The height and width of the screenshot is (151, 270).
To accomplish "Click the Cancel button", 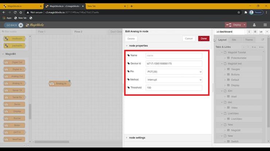I will click(x=189, y=38).
